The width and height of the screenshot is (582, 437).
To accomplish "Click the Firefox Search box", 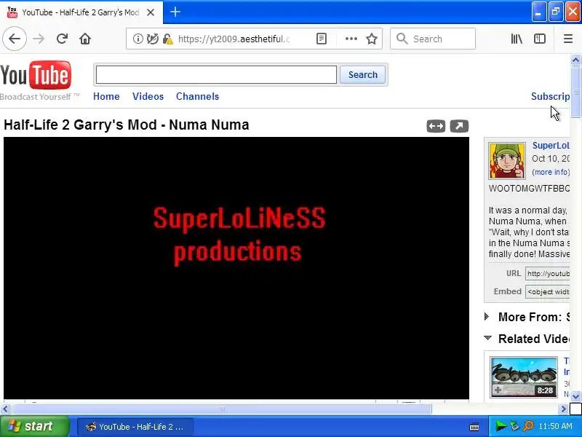I will click(x=433, y=39).
